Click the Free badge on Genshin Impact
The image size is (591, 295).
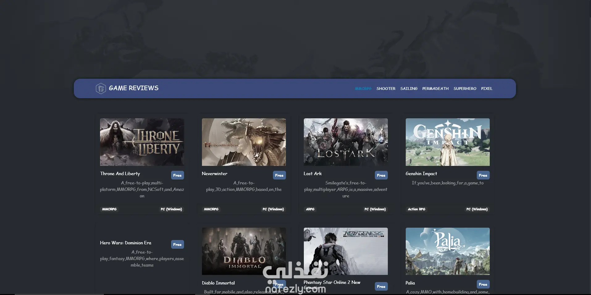click(x=483, y=175)
